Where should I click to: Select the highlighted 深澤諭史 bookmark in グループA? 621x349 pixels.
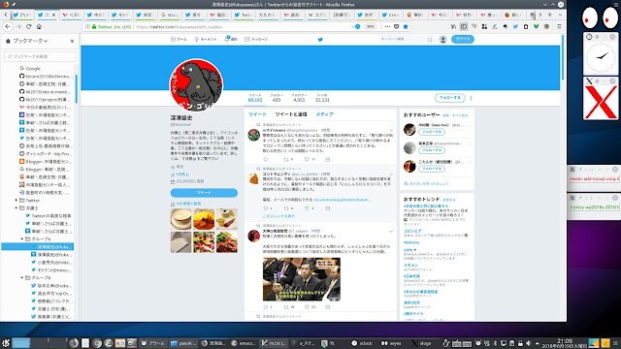click(x=38, y=246)
